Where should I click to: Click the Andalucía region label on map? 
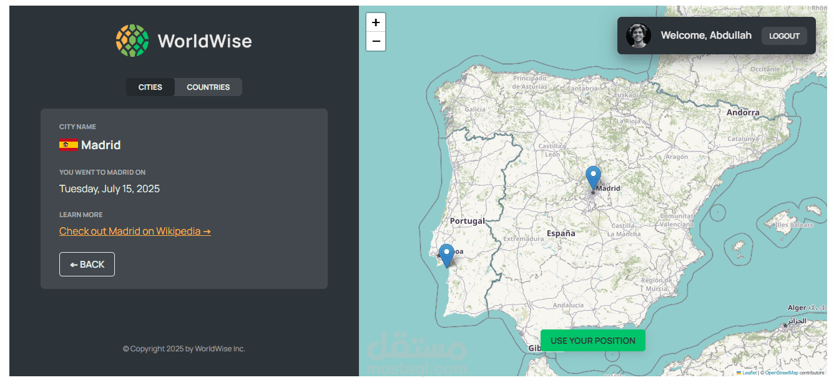(x=568, y=305)
